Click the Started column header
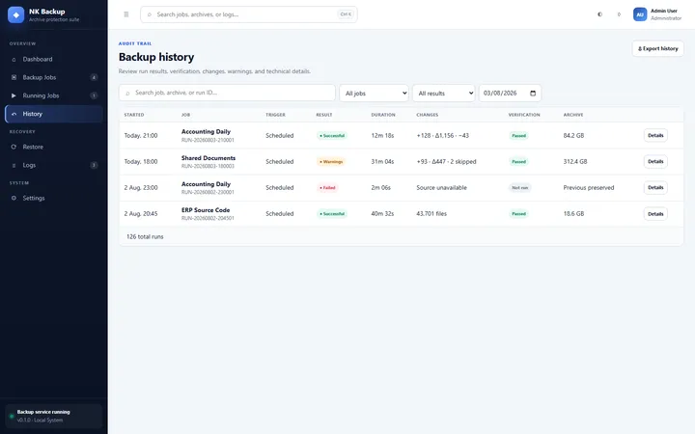 (x=134, y=115)
